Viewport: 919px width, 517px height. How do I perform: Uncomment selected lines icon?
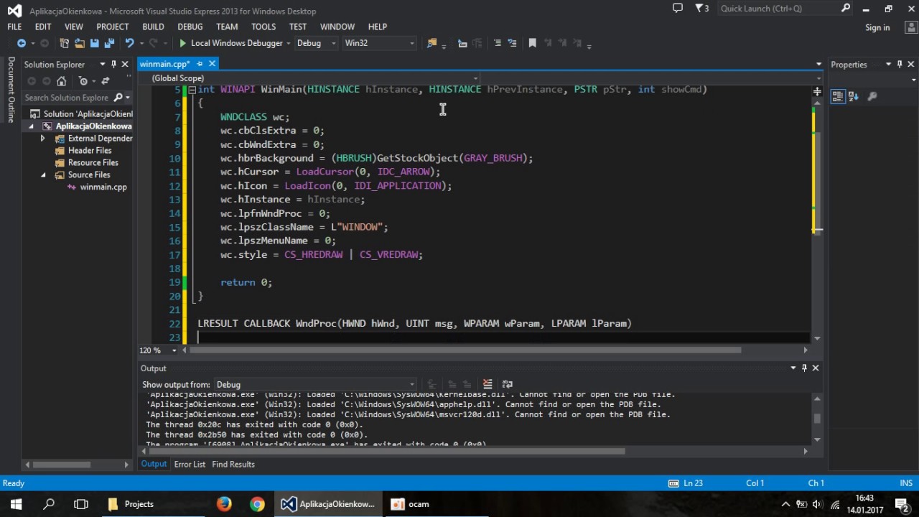[511, 43]
